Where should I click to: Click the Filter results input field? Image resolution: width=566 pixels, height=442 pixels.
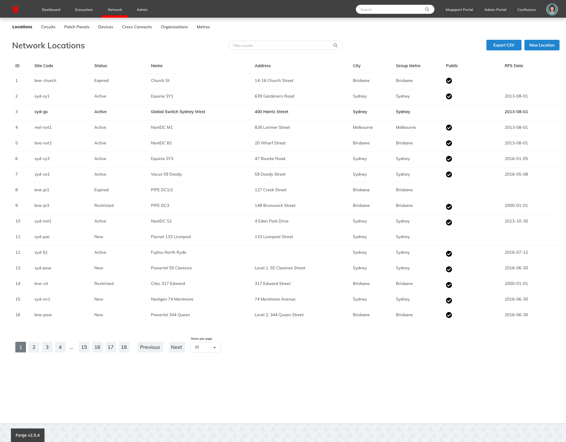(x=280, y=45)
